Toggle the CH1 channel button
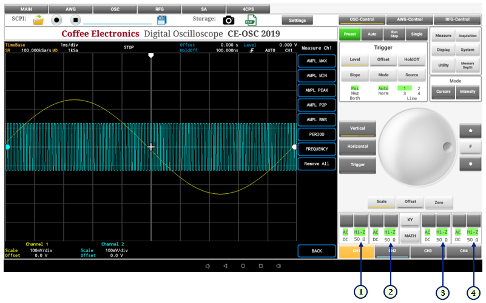This screenshot has width=486, height=303. pyautogui.click(x=354, y=251)
